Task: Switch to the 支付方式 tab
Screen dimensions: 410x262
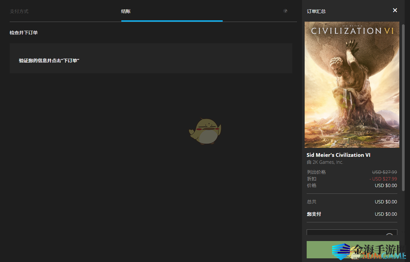Action: pyautogui.click(x=19, y=11)
